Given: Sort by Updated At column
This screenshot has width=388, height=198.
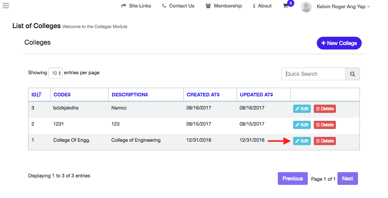Looking at the screenshot, I should point(256,95).
